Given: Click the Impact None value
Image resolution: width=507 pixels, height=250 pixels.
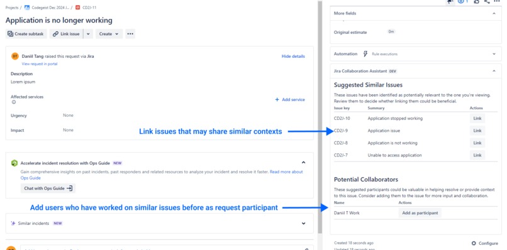Looking at the screenshot, I should 68,130.
